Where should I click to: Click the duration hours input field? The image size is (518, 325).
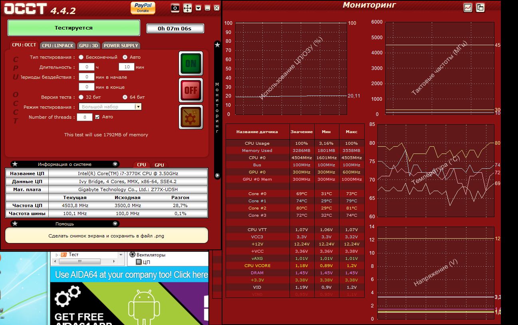pyautogui.click(x=86, y=67)
